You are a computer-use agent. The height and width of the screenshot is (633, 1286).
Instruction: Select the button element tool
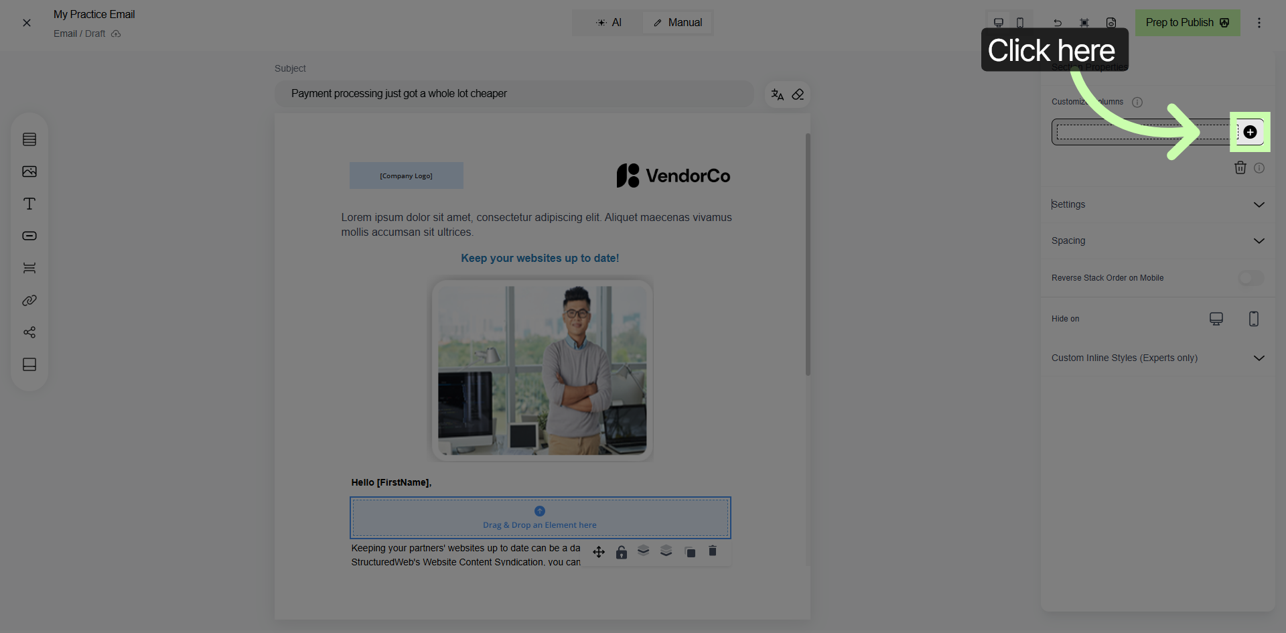click(x=29, y=236)
